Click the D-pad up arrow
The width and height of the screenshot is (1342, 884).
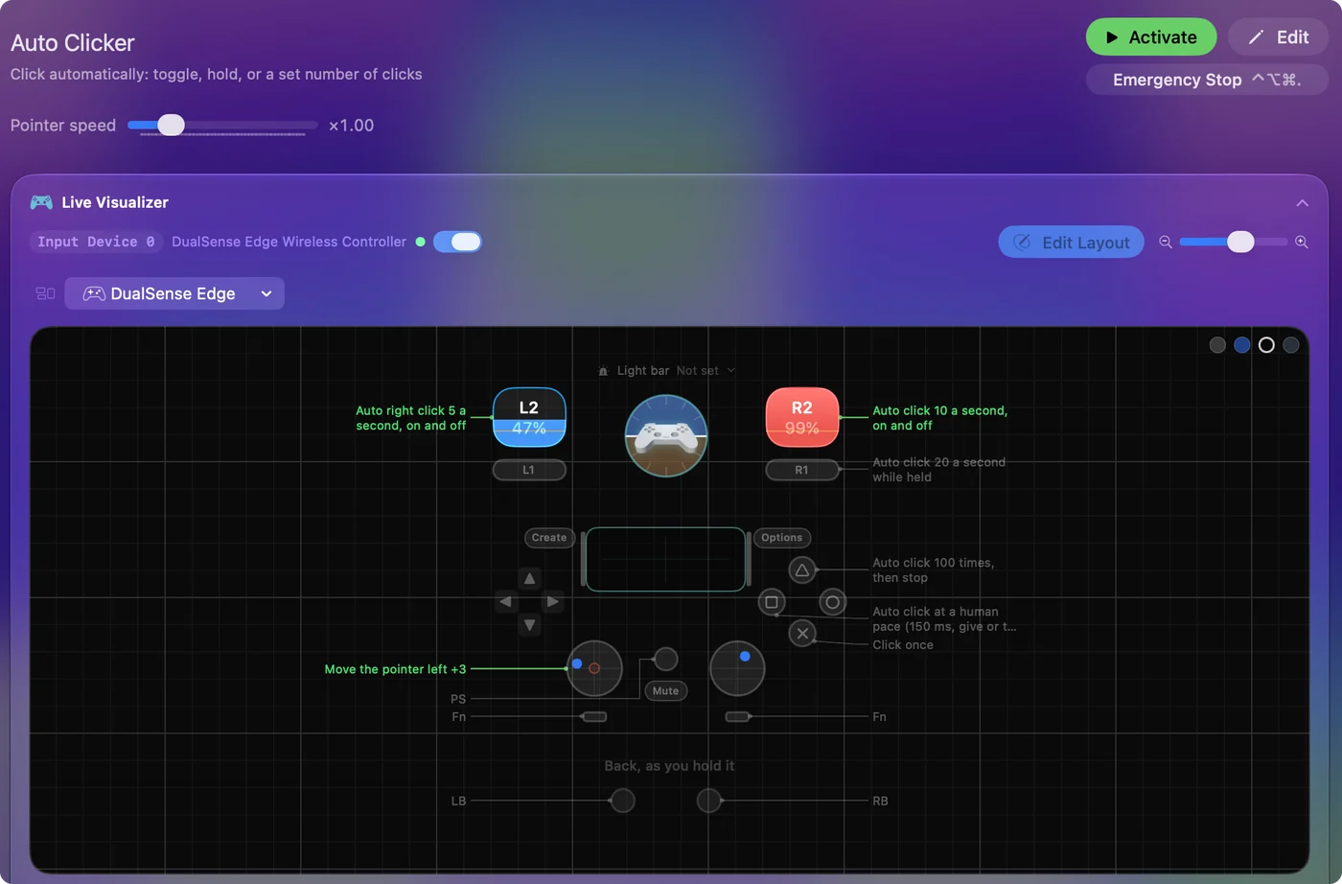pos(529,578)
